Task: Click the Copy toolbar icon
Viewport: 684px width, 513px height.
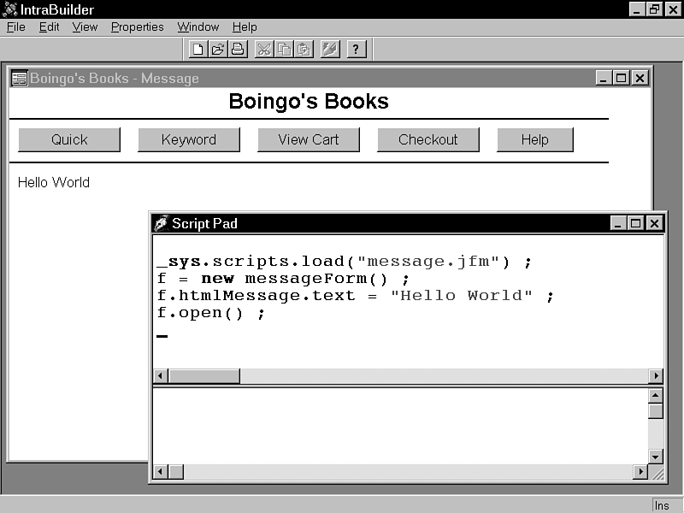Action: (x=284, y=49)
